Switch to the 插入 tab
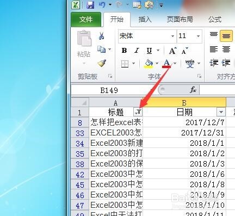 (x=145, y=20)
